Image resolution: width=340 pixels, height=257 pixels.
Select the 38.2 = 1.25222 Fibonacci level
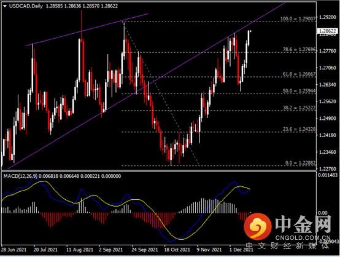299,108
